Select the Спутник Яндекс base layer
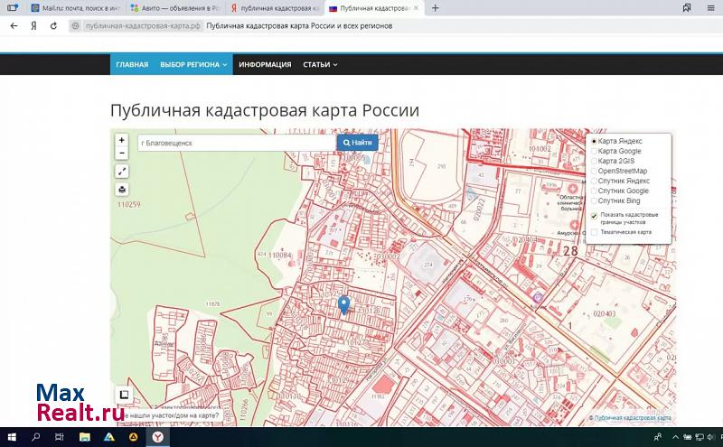 pyautogui.click(x=594, y=181)
